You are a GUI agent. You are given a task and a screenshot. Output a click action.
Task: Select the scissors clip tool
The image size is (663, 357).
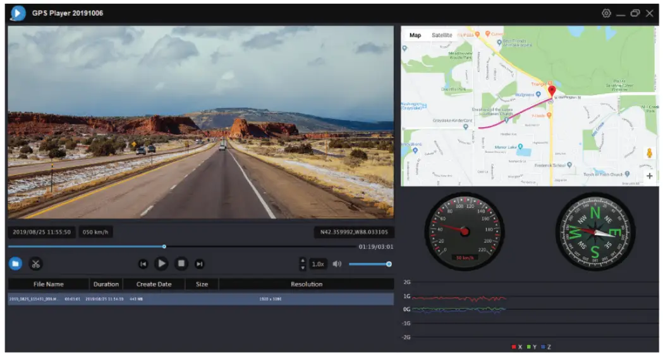tap(35, 264)
